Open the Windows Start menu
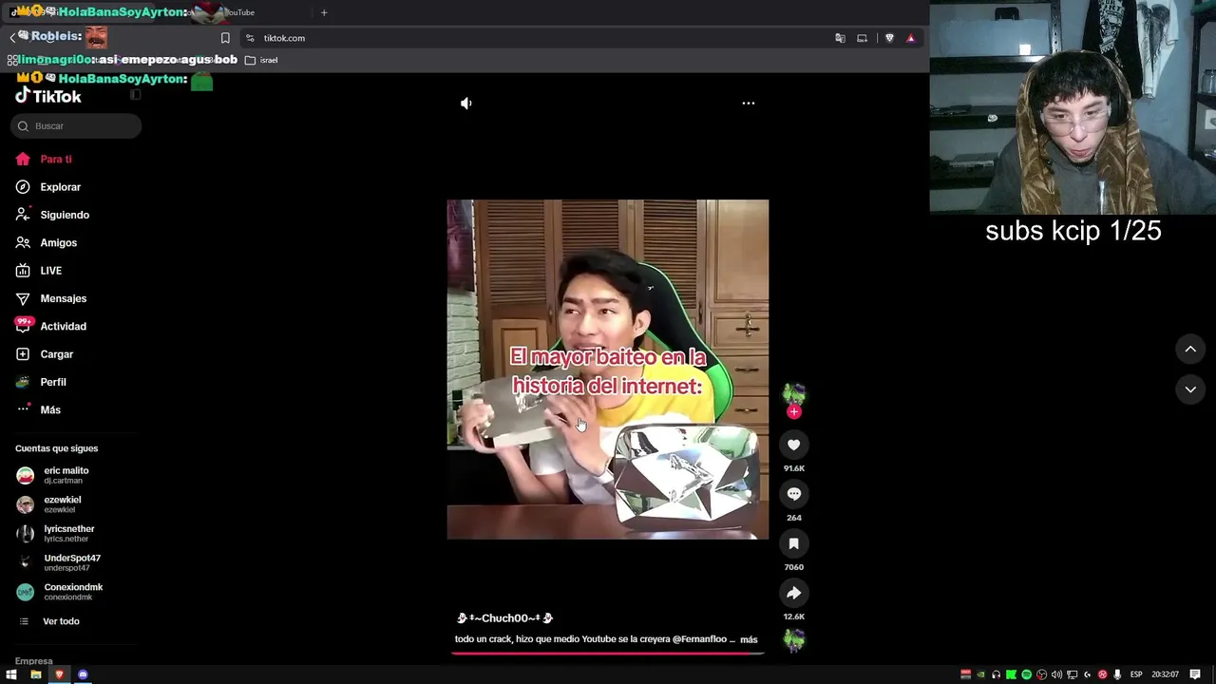This screenshot has height=684, width=1216. point(11,674)
